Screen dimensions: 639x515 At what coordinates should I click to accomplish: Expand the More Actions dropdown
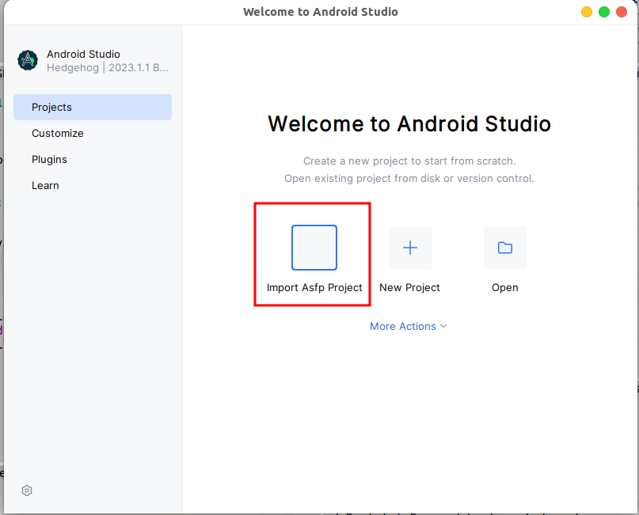click(409, 326)
